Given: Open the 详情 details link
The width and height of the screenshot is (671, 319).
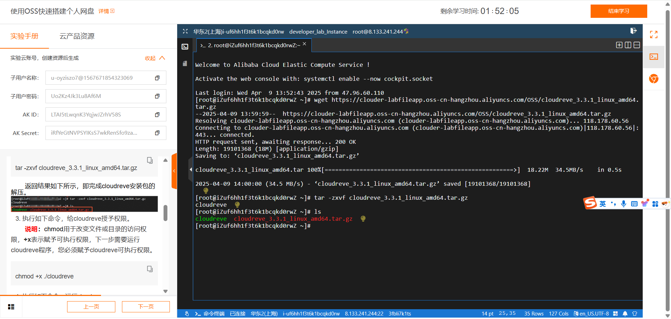Looking at the screenshot, I should [x=107, y=11].
